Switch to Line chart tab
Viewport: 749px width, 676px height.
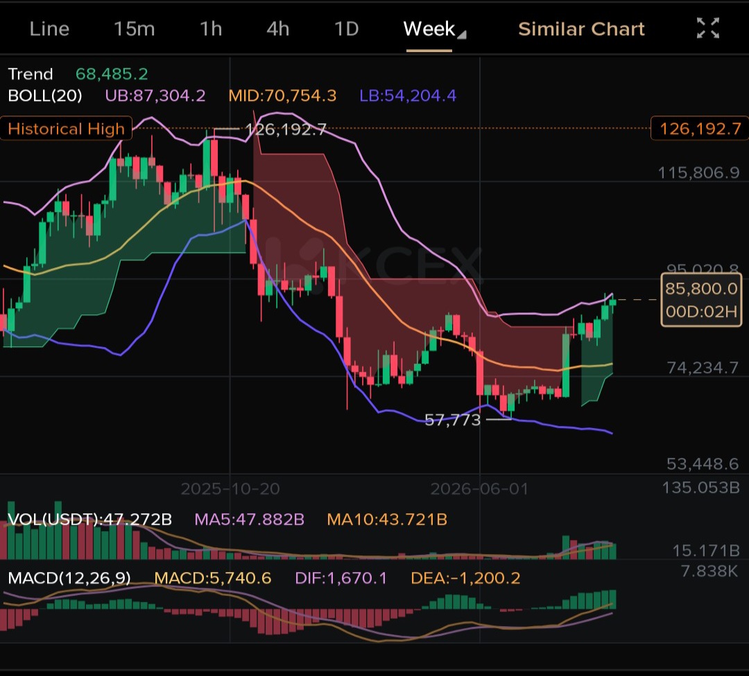tap(49, 29)
